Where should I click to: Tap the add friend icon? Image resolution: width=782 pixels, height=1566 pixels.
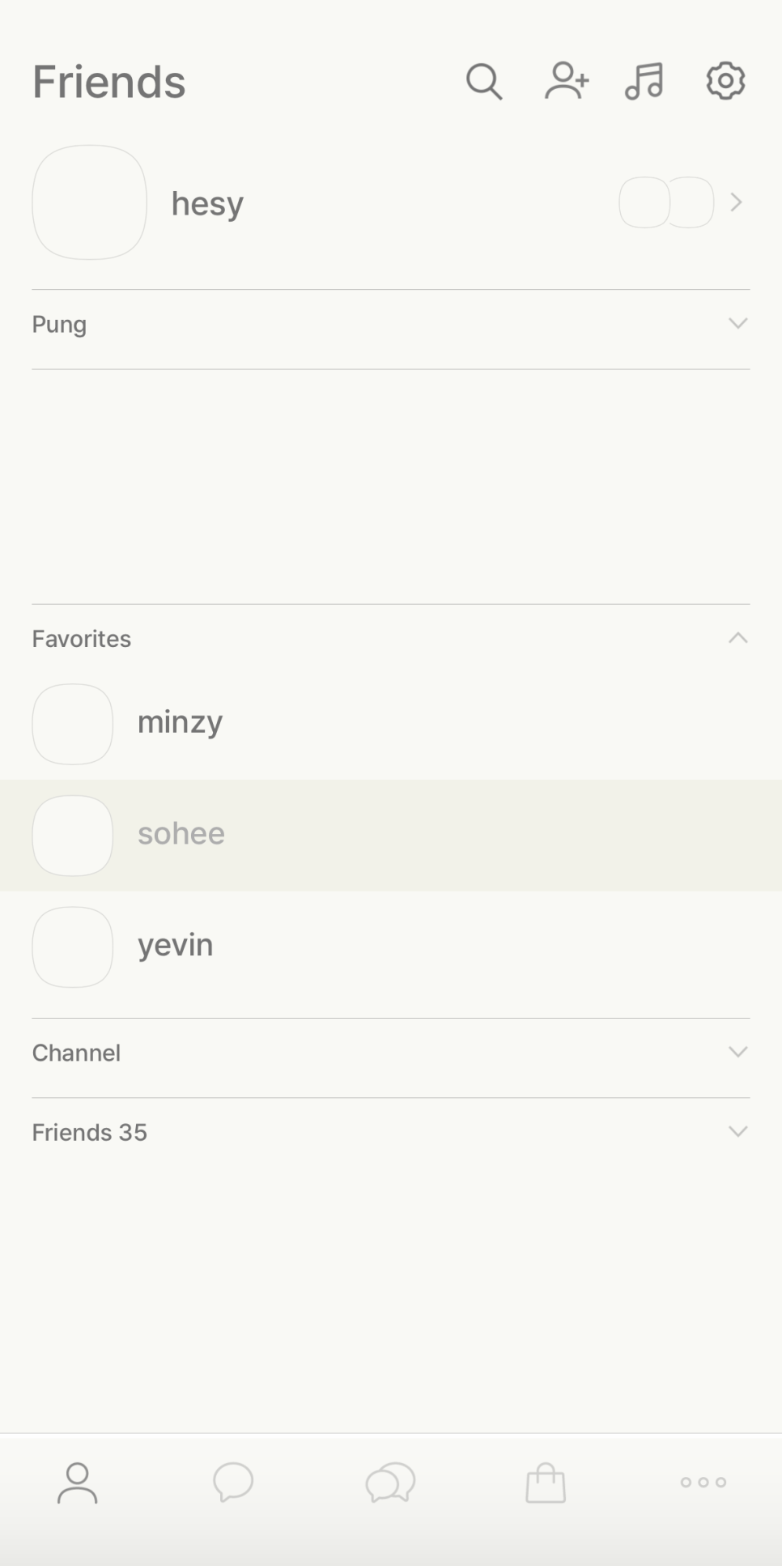pos(566,81)
